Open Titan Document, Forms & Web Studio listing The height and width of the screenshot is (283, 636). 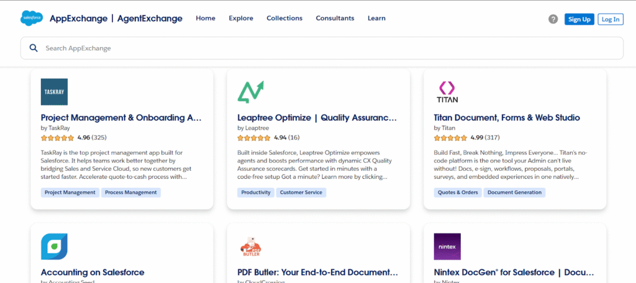click(507, 118)
